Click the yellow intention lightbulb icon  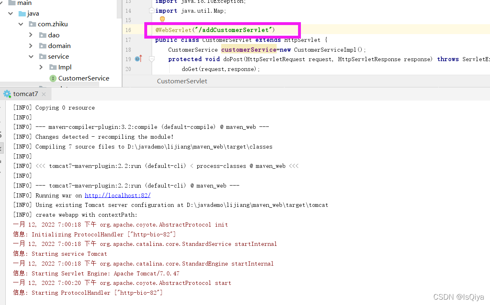click(162, 19)
